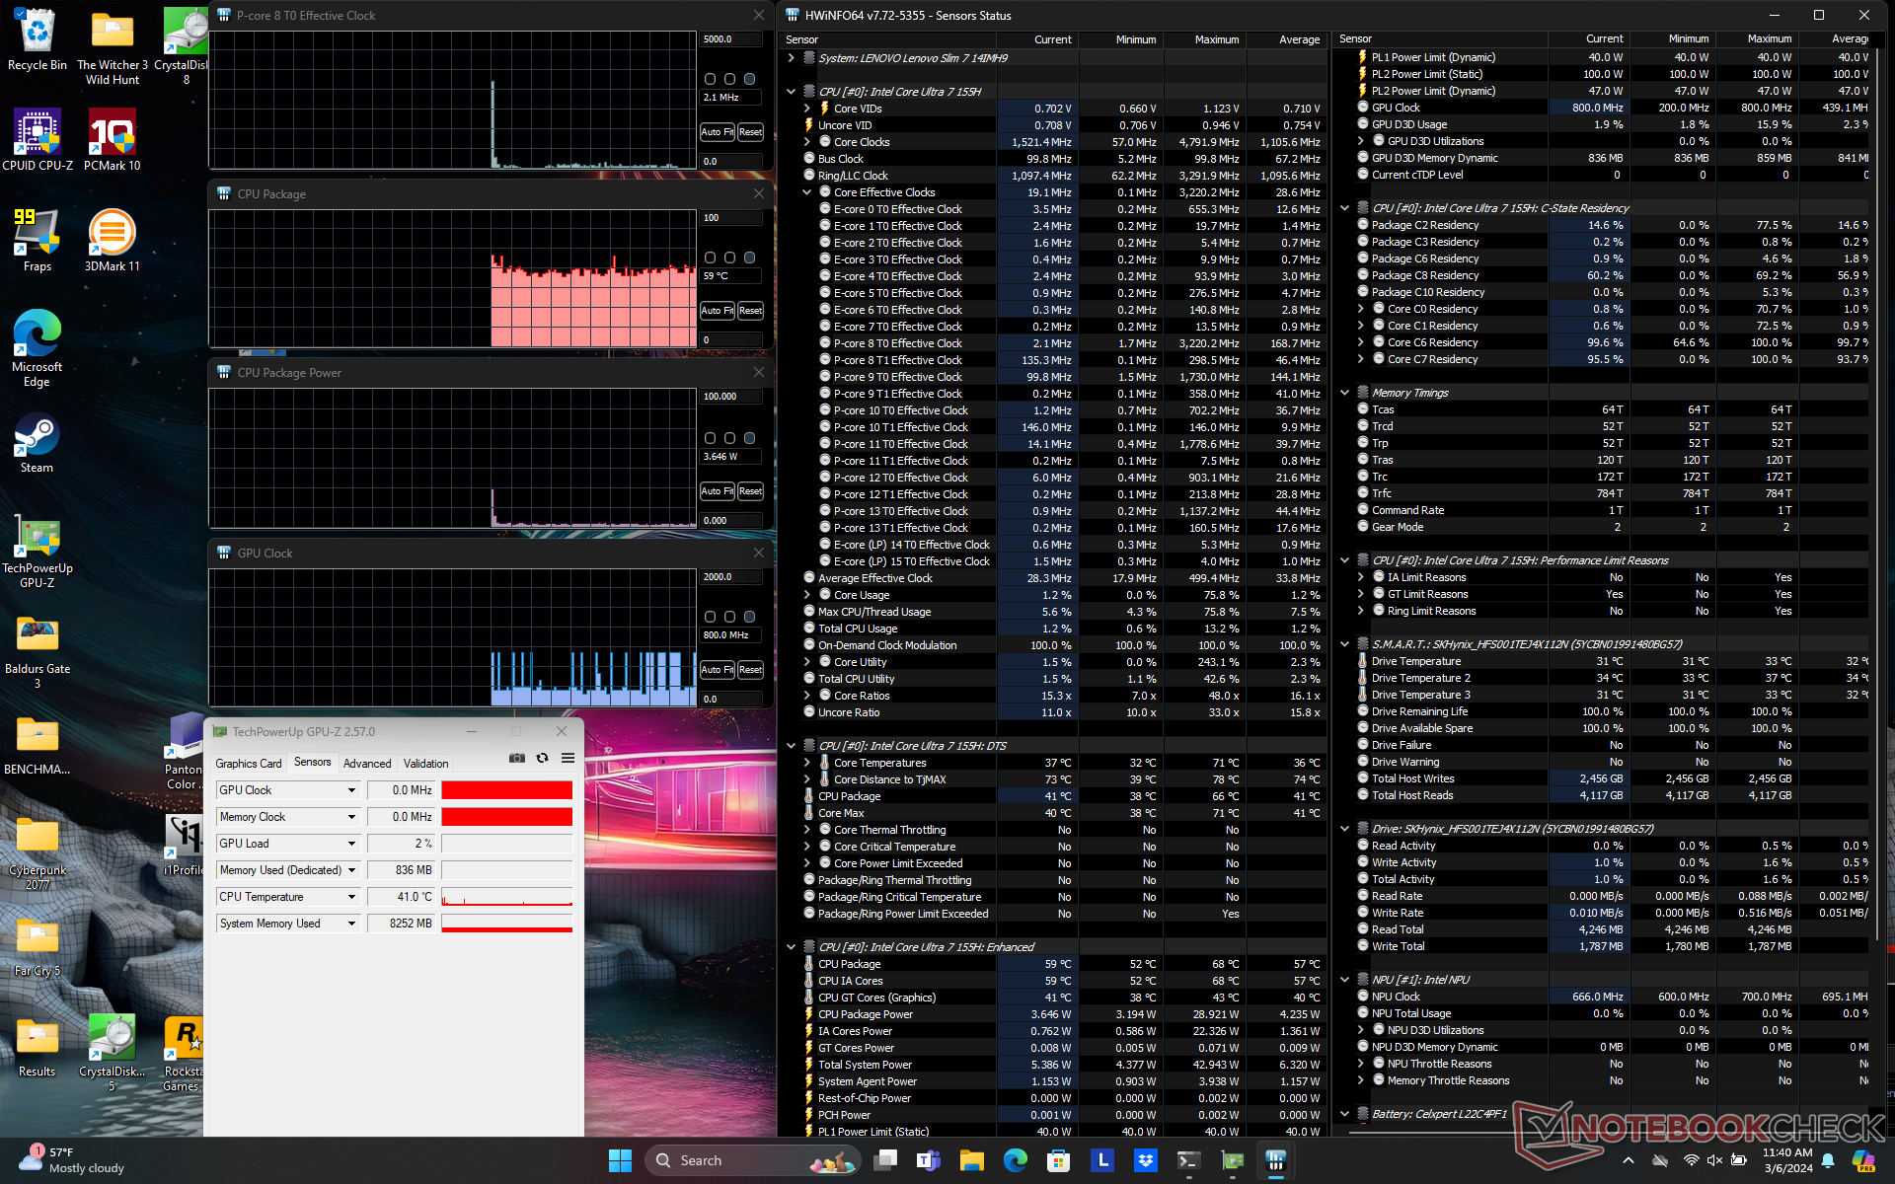Open TechPowerUp GPU-Z desktop shortcut

tap(38, 550)
